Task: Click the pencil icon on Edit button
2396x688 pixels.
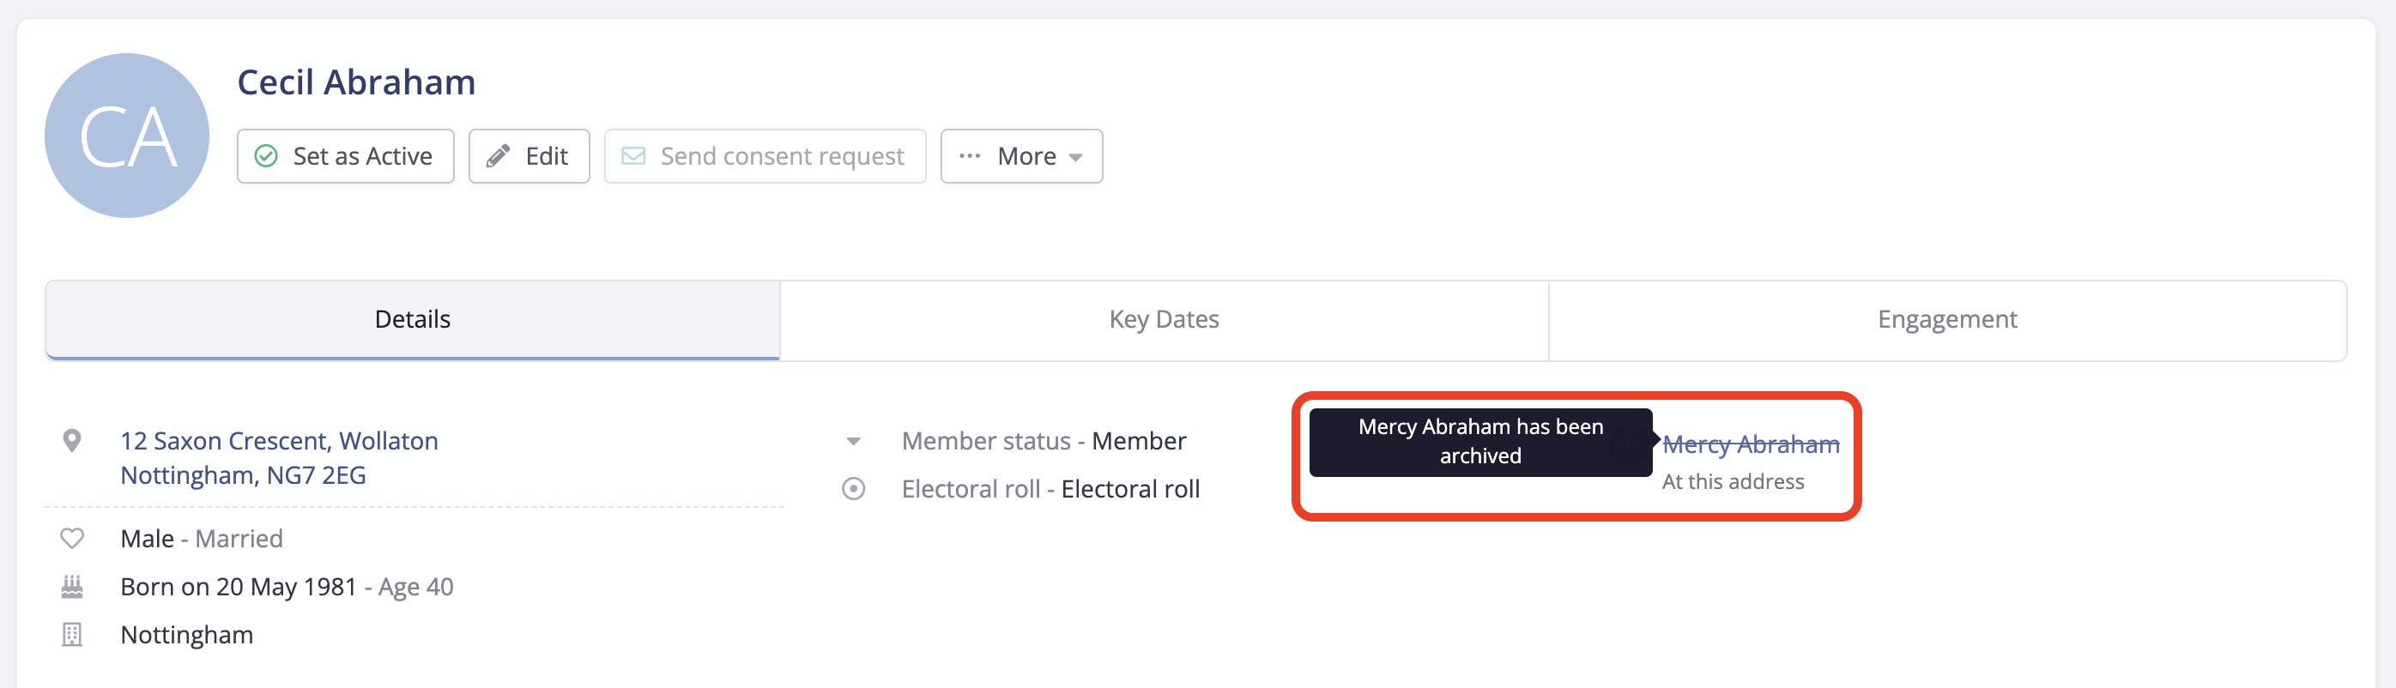Action: point(499,156)
